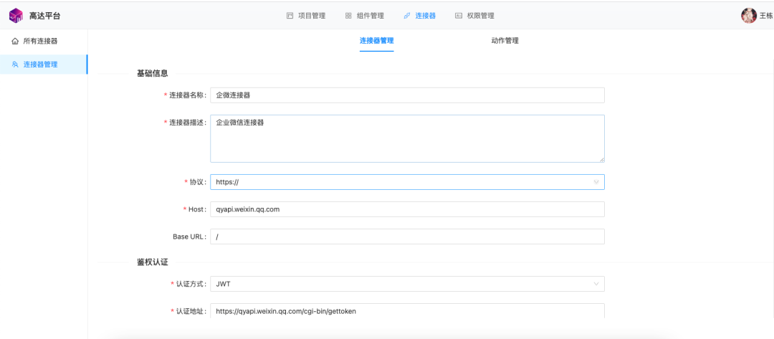The width and height of the screenshot is (774, 339).
Task: Open the user avatar for 王栋
Action: 749,16
